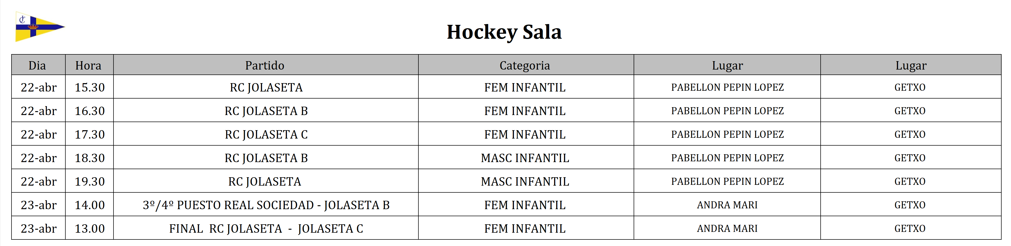Click MASC INFANTIL in the 18.30 row
The height and width of the screenshot is (246, 1011).
click(525, 158)
